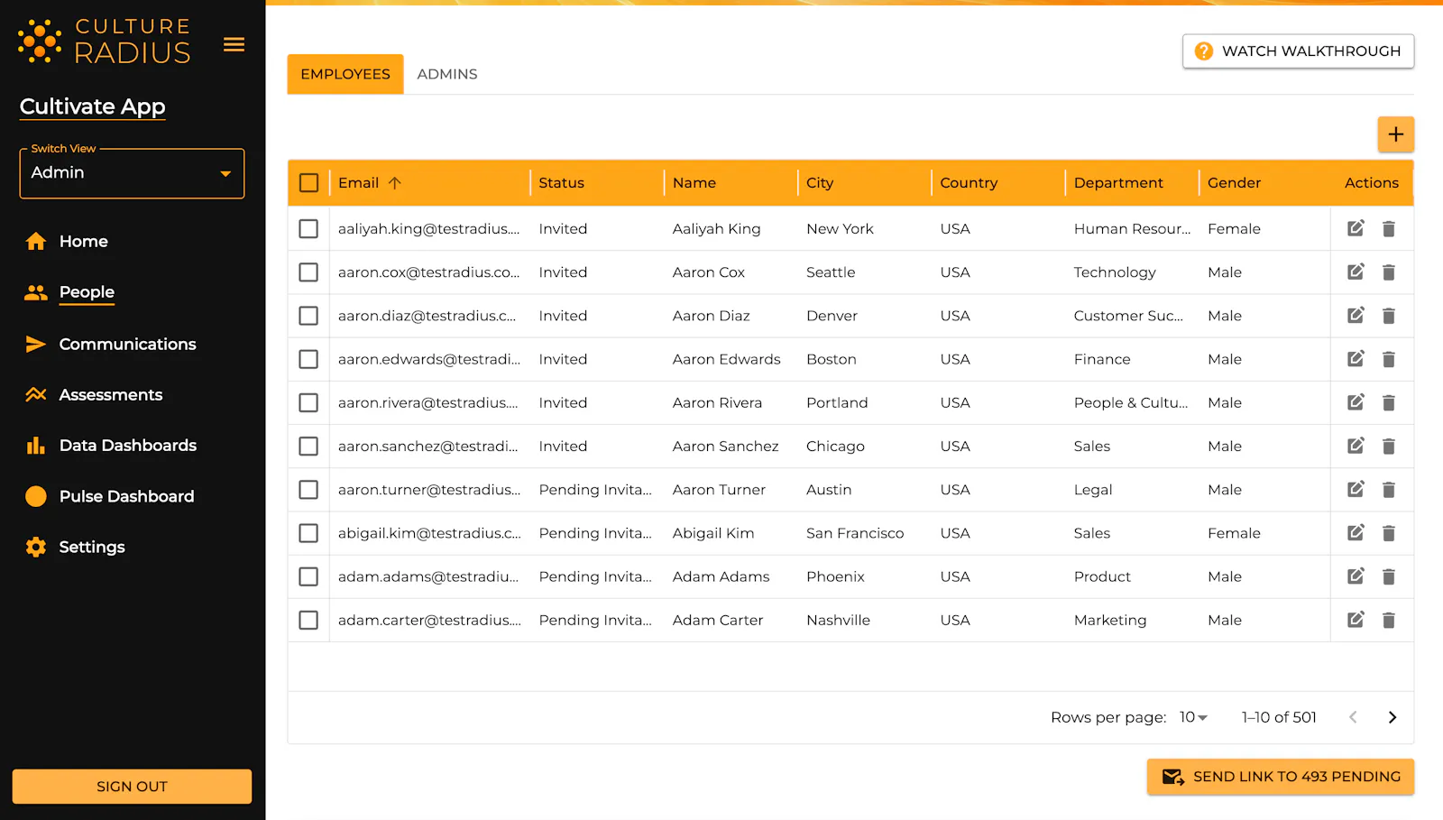Click the Email sort arrow icon

(x=394, y=182)
